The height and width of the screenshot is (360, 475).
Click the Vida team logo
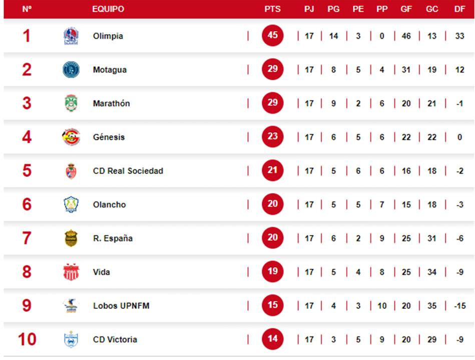coord(71,272)
